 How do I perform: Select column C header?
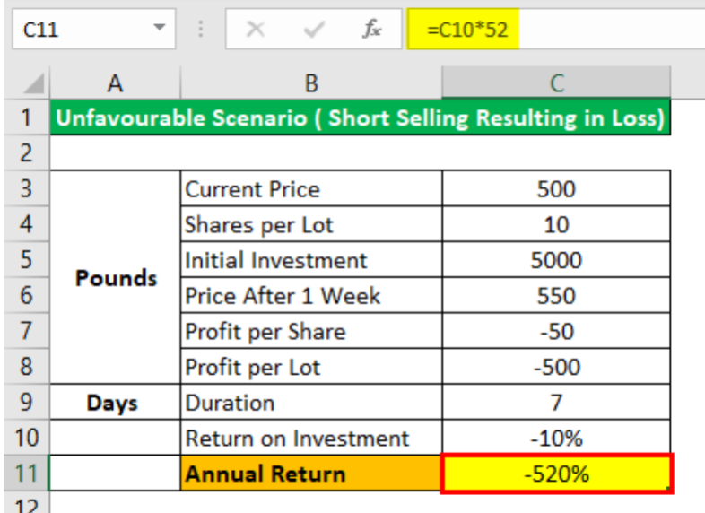pyautogui.click(x=556, y=83)
